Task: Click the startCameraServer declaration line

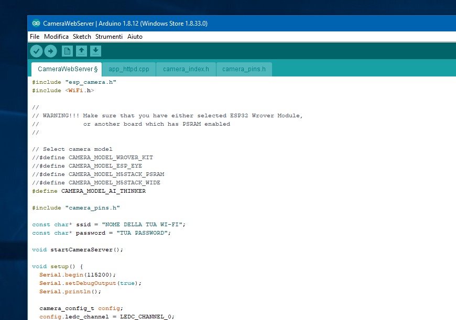Action: tap(78, 250)
